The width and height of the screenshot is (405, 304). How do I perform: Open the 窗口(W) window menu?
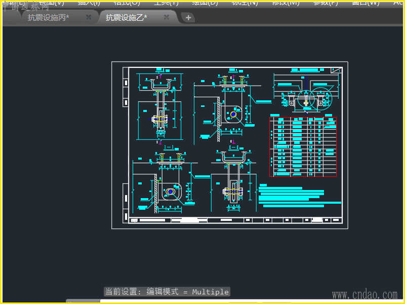[x=366, y=3]
